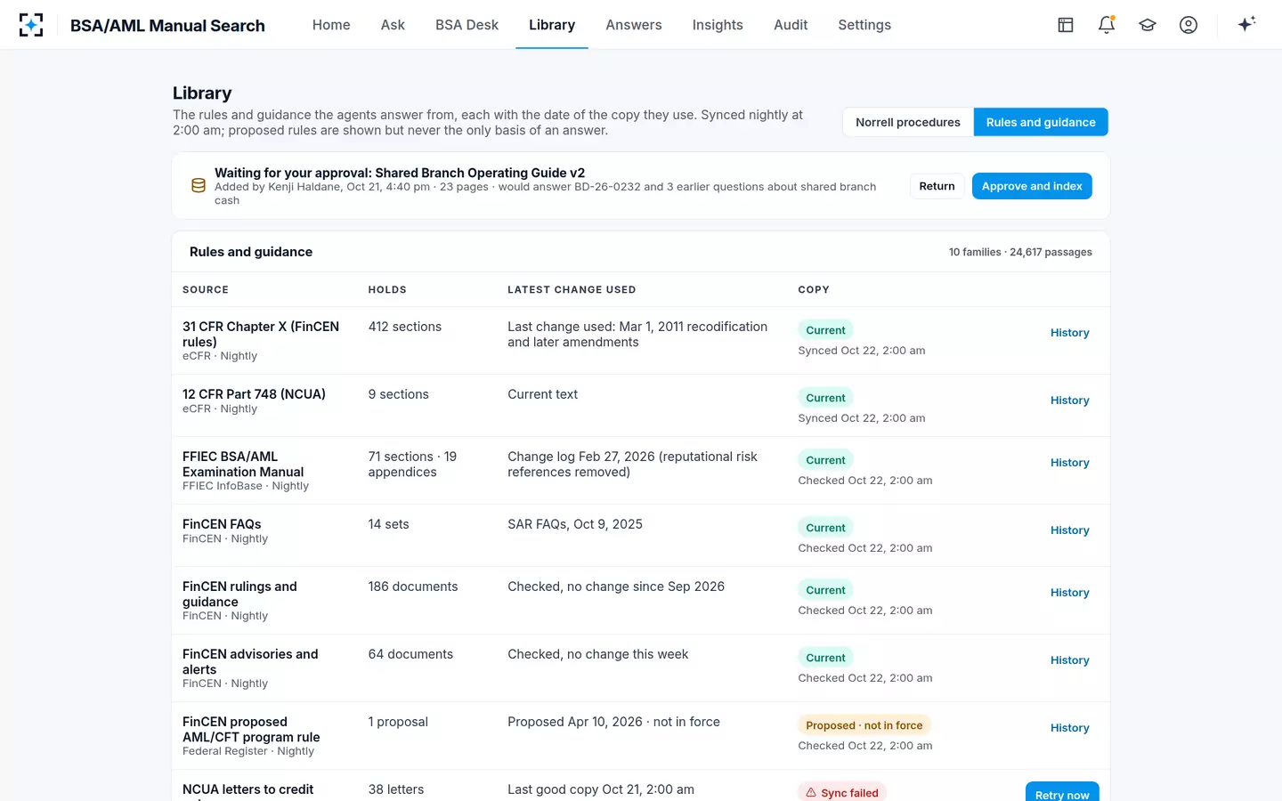Select the Library tab
Screen dimensions: 1282x801
tap(552, 25)
